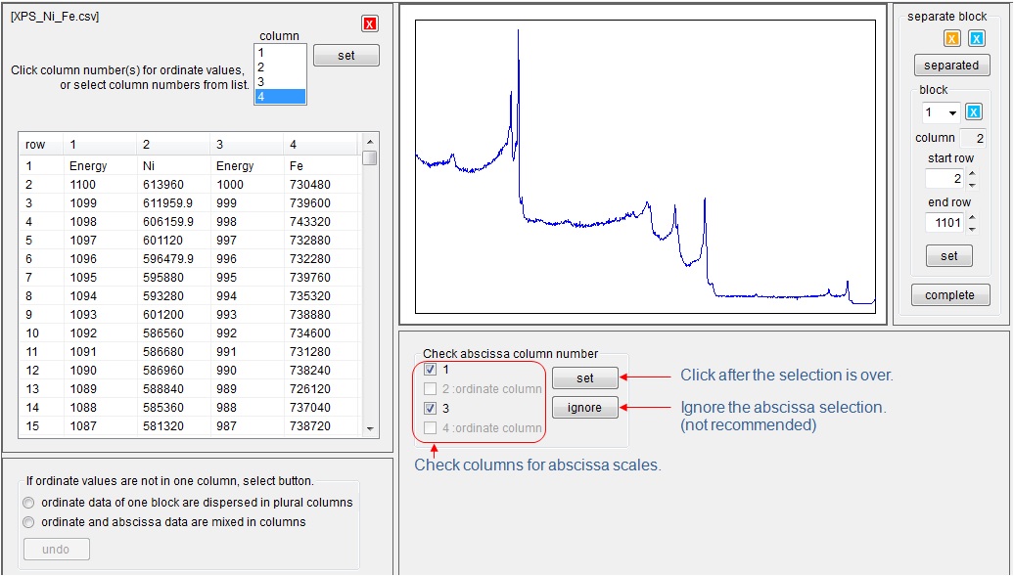Uncheck abscissa column 3 checkbox
Image resolution: width=1014 pixels, height=576 pixels.
pyautogui.click(x=432, y=408)
